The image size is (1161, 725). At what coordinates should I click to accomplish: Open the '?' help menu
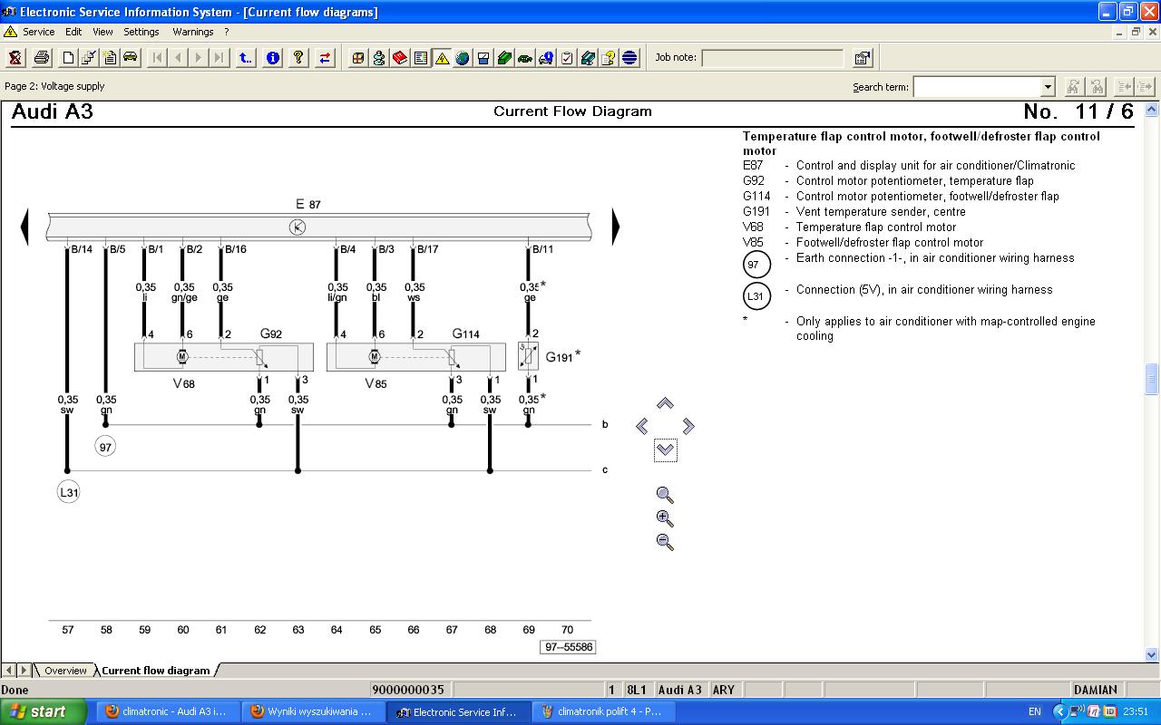click(x=227, y=32)
